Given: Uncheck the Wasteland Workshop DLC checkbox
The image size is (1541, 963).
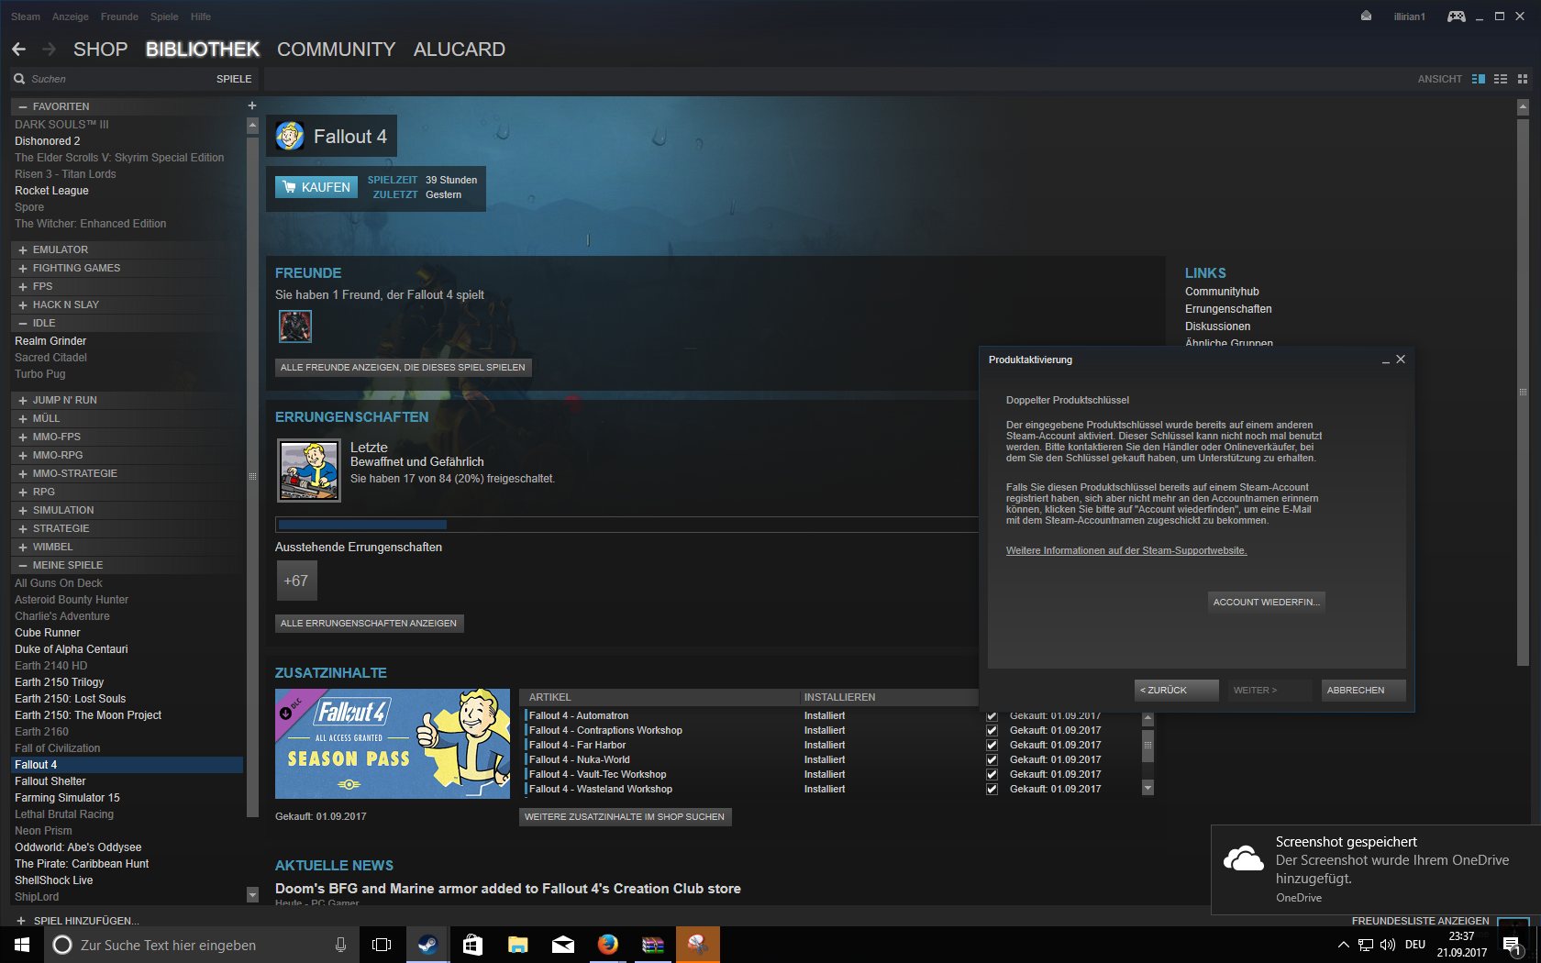Looking at the screenshot, I should 992,790.
